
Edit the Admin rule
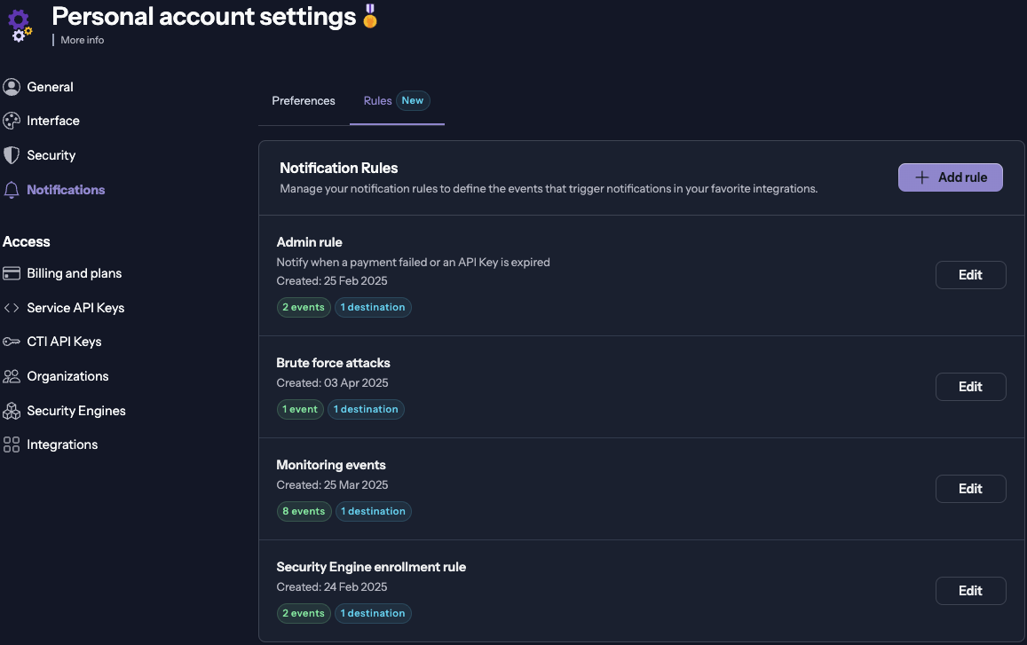(x=970, y=275)
